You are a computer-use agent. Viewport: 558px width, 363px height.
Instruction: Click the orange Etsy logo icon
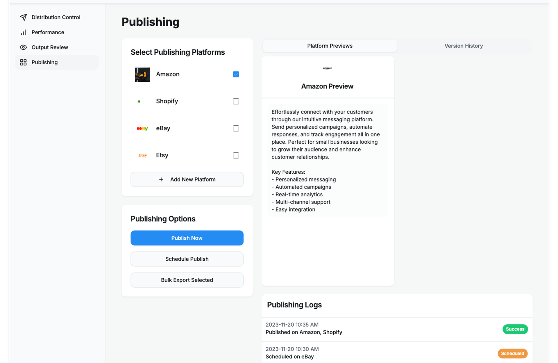[x=142, y=155]
